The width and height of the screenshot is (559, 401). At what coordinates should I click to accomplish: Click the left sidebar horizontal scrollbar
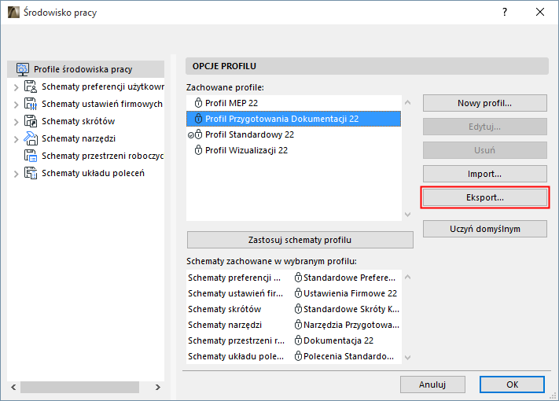pos(88,387)
